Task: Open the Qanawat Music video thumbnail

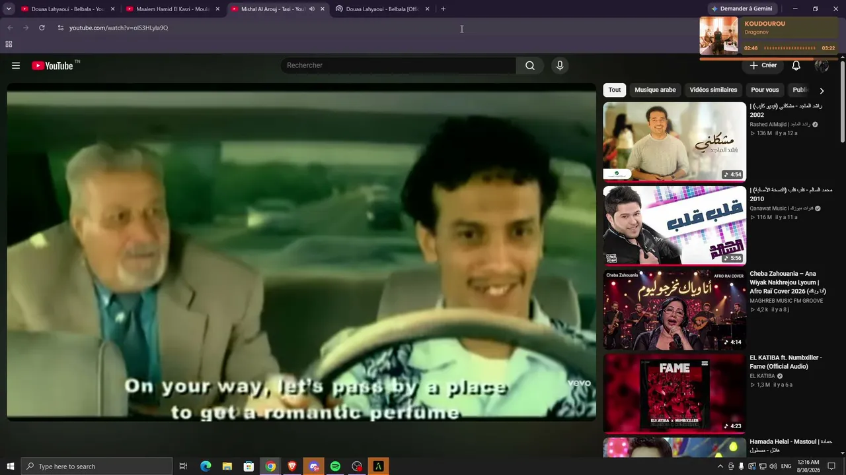Action: [674, 225]
